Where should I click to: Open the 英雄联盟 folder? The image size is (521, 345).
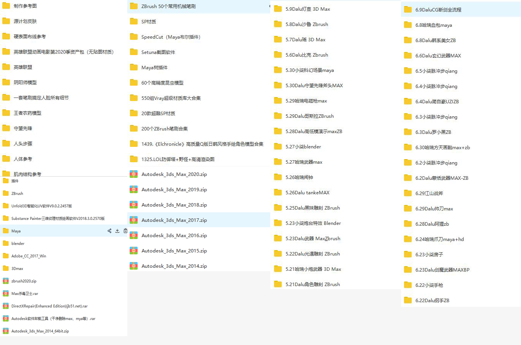pos(23,67)
